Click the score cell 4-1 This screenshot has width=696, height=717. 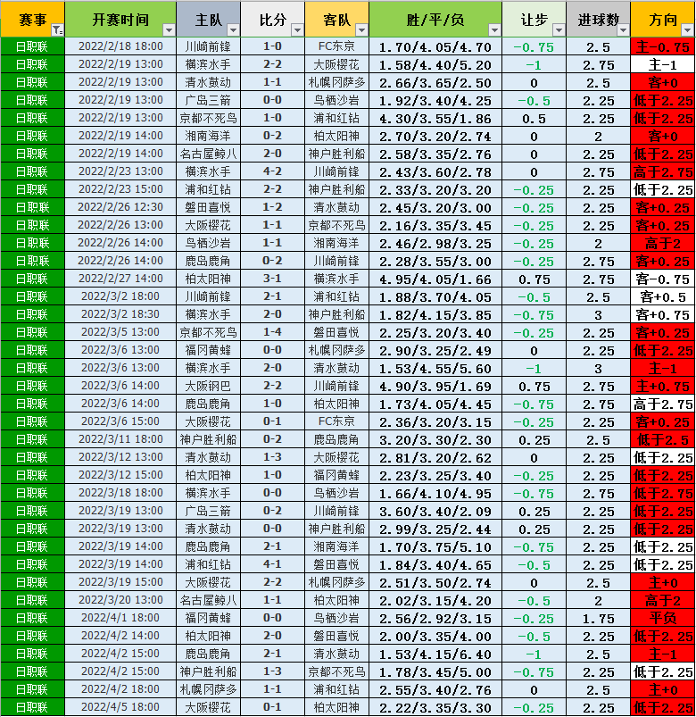coord(273,563)
